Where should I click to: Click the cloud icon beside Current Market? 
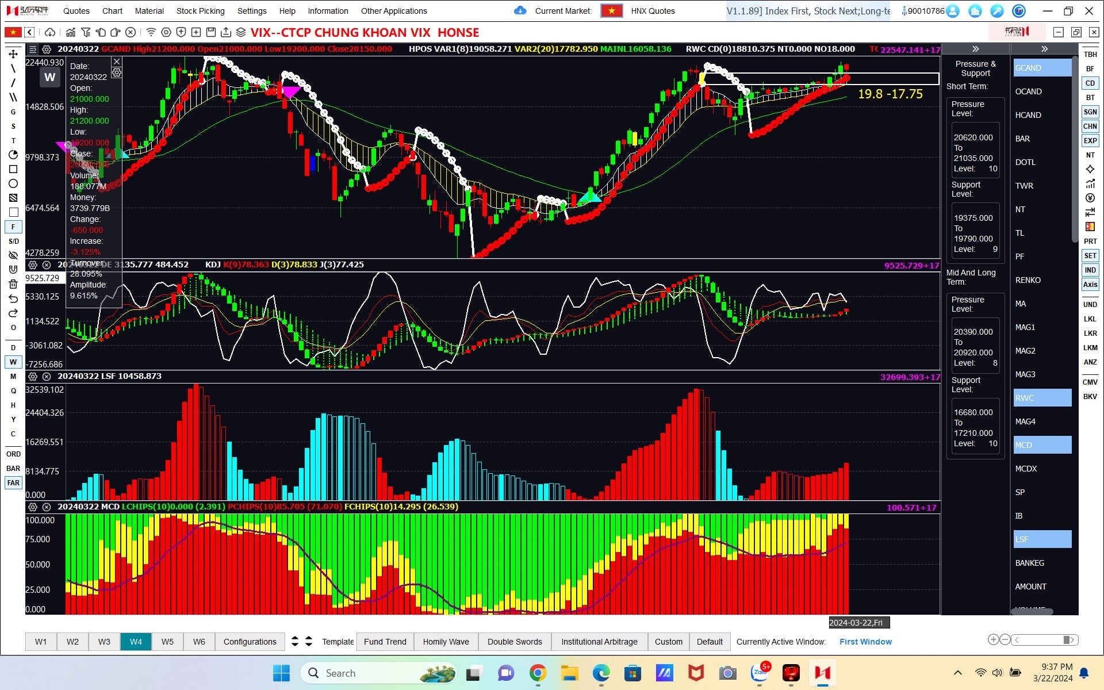520,10
